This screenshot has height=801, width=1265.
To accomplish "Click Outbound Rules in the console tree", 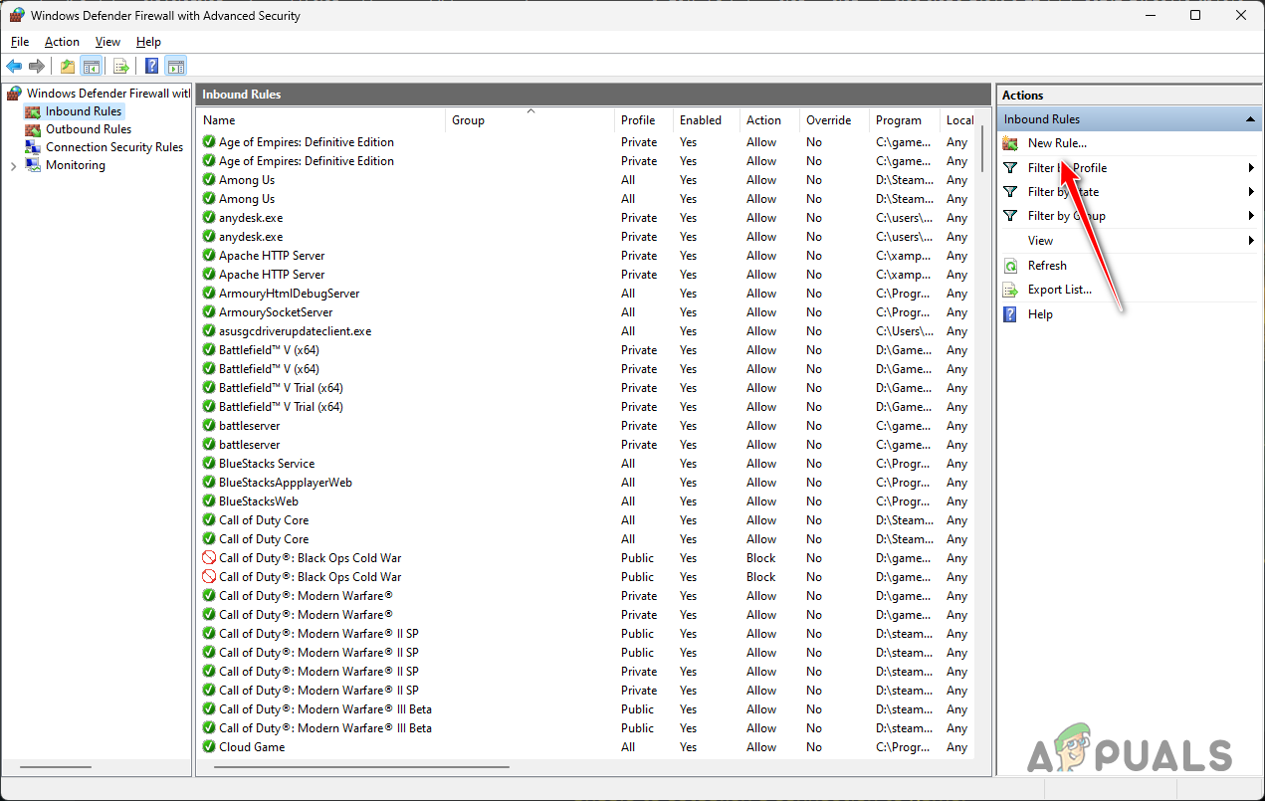I will tap(88, 128).
